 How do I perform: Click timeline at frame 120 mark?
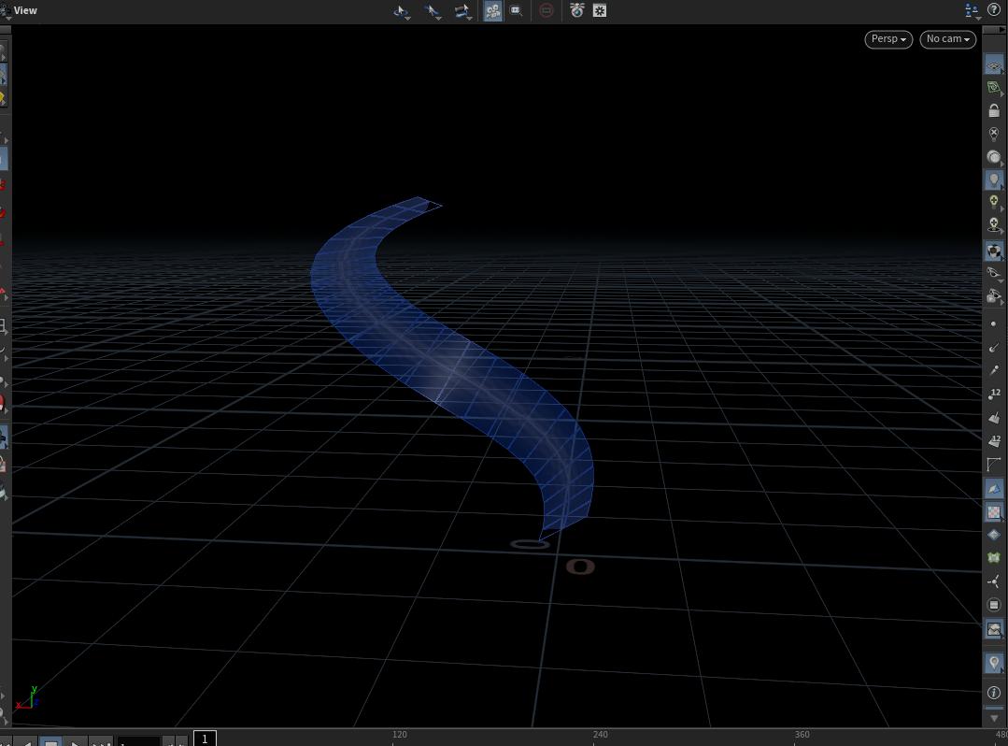[x=400, y=736]
